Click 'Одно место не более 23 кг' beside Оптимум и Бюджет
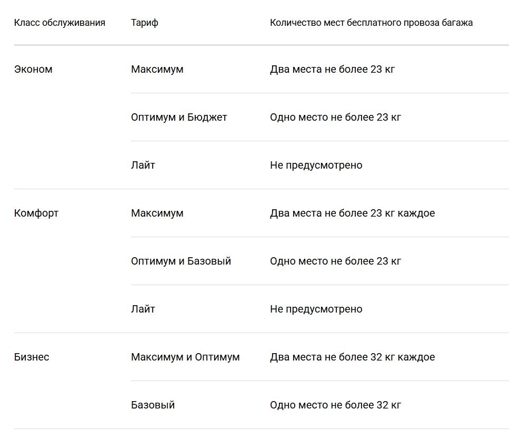 pos(335,117)
